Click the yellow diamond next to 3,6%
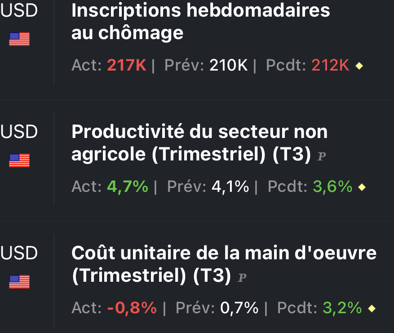The image size is (394, 333). [362, 187]
